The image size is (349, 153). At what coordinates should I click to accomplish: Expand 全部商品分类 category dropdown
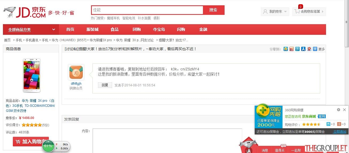[x=31, y=29]
